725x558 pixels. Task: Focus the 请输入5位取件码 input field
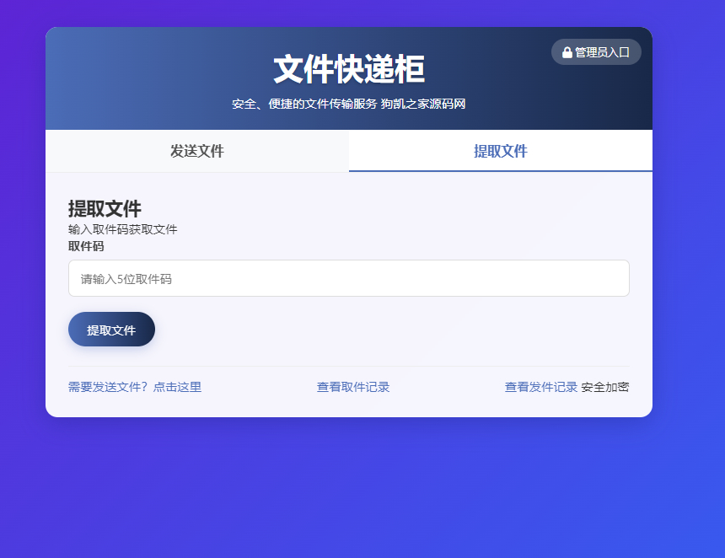point(349,278)
